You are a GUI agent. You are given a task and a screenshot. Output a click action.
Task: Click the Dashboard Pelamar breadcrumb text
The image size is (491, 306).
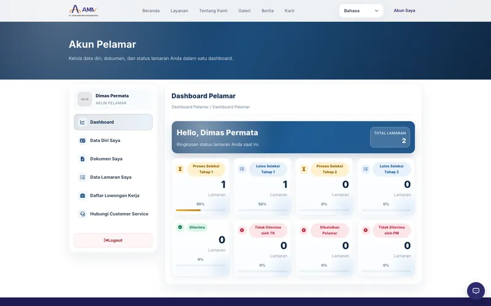[211, 106]
